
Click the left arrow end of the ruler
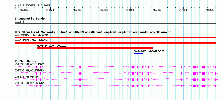[x=16, y=8]
